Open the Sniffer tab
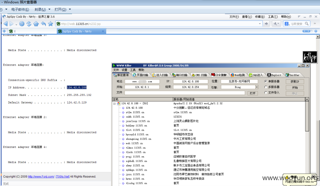320x186 pixels. tap(293, 75)
